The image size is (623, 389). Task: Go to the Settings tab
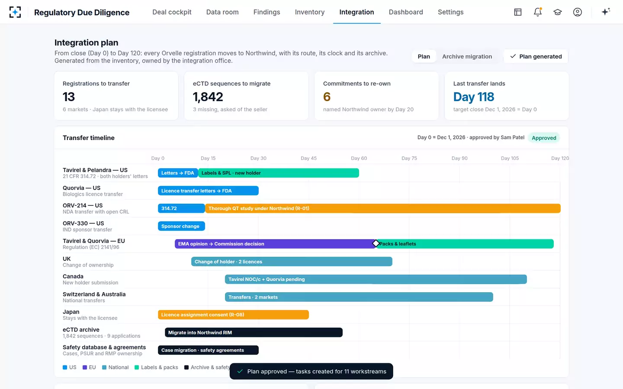450,12
